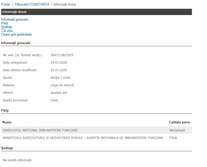
Task: Select SINDICATUL NATIONAL IMBUNATATIRI FUNCIARE row
Action: 97,130
